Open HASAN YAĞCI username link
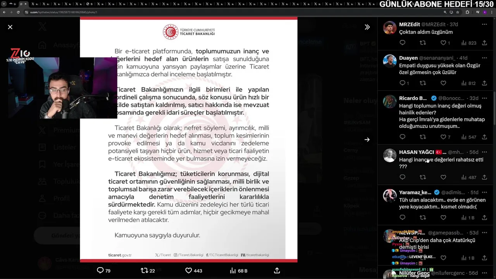The width and height of the screenshot is (496, 279). tap(417, 152)
